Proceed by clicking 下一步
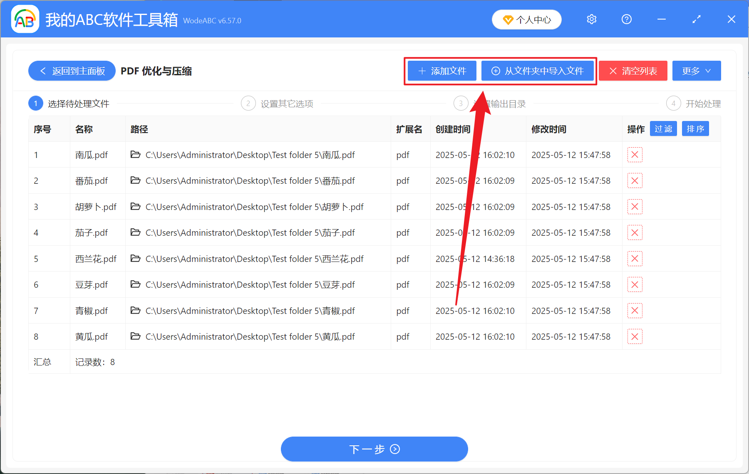The width and height of the screenshot is (749, 474). coord(374,449)
